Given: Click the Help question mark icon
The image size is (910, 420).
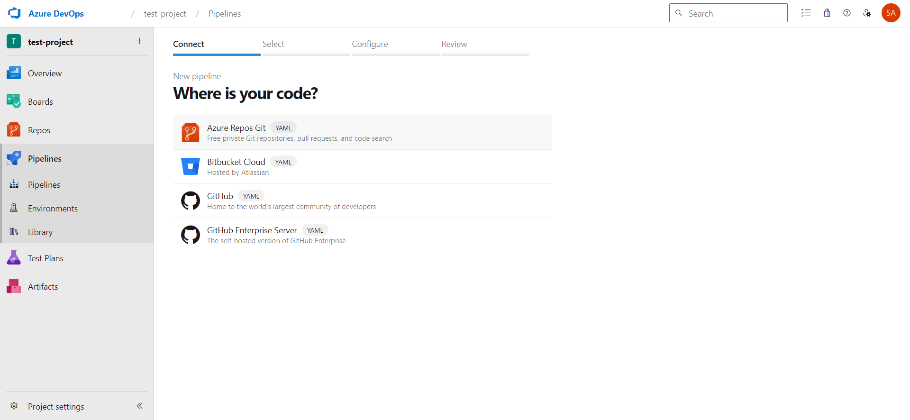Looking at the screenshot, I should [x=847, y=13].
